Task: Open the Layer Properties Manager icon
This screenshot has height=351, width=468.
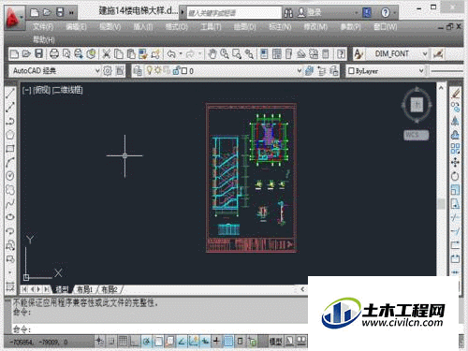Action: (x=138, y=71)
